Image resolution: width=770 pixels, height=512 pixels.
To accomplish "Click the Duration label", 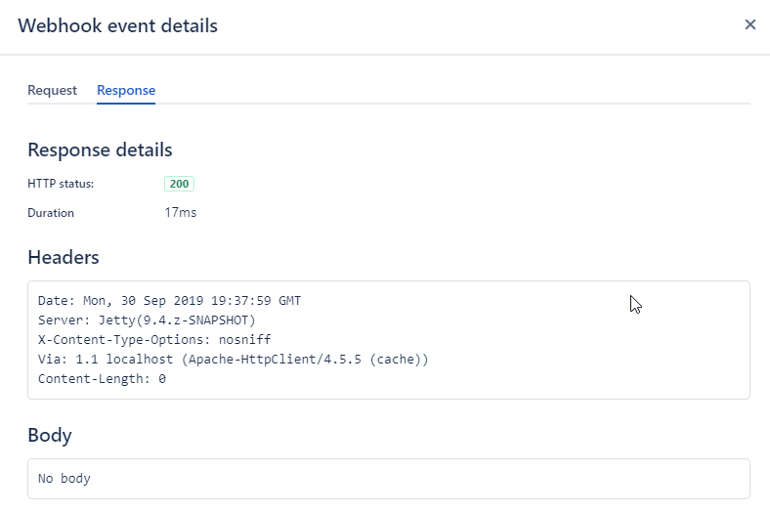I will 51,212.
